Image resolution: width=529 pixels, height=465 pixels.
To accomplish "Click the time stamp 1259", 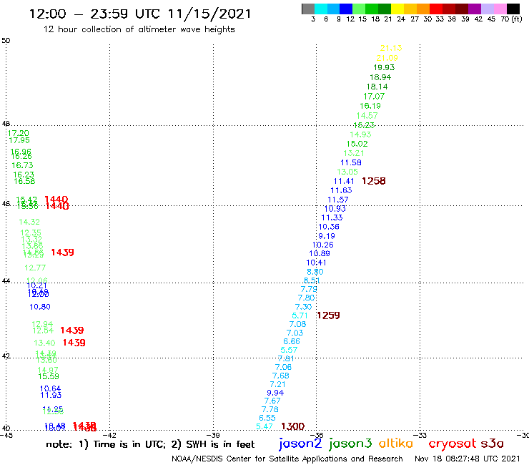I will 328,315.
